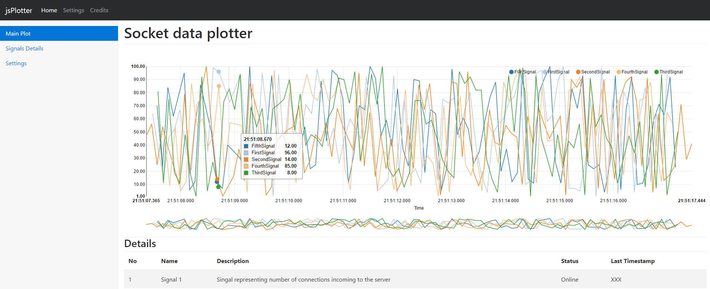The height and width of the screenshot is (289, 710).
Task: Click tooltip timestamp 21:51:08.670
Action: (258, 139)
